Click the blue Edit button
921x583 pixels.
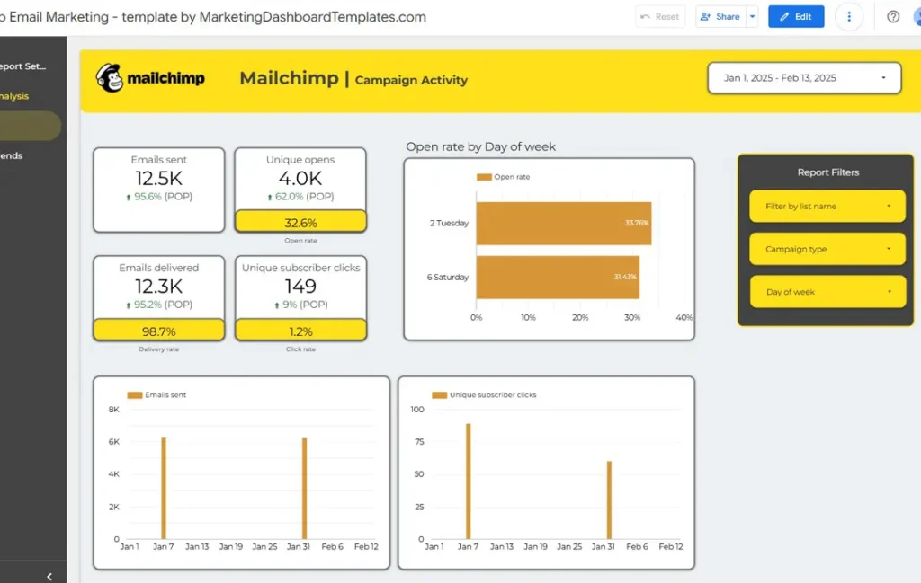tap(796, 16)
